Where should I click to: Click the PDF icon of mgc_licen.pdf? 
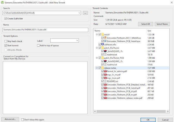[x=105, y=78]
